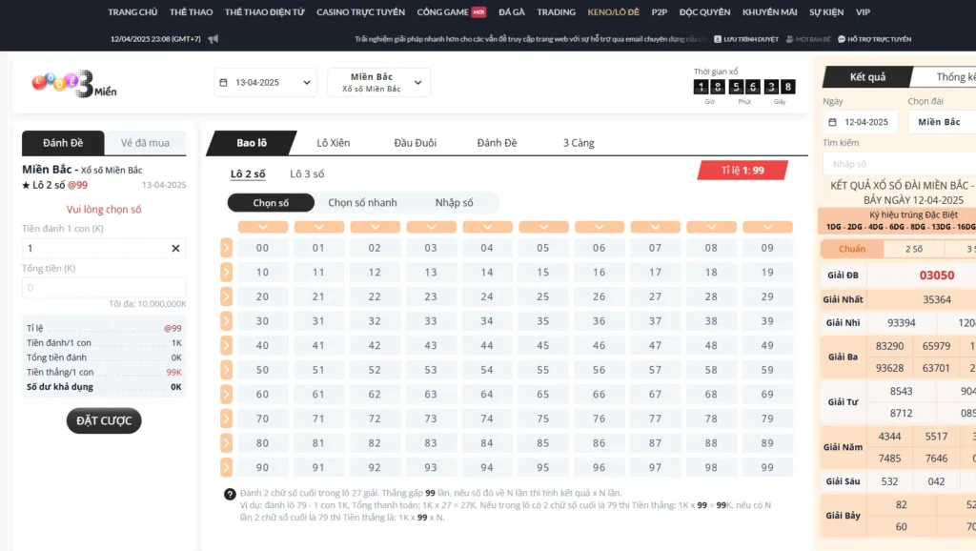
Task: Click the 3 Miền lottery logo
Action: (74, 83)
